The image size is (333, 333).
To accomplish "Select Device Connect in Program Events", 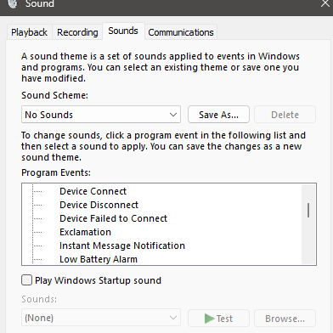I will click(x=93, y=191).
